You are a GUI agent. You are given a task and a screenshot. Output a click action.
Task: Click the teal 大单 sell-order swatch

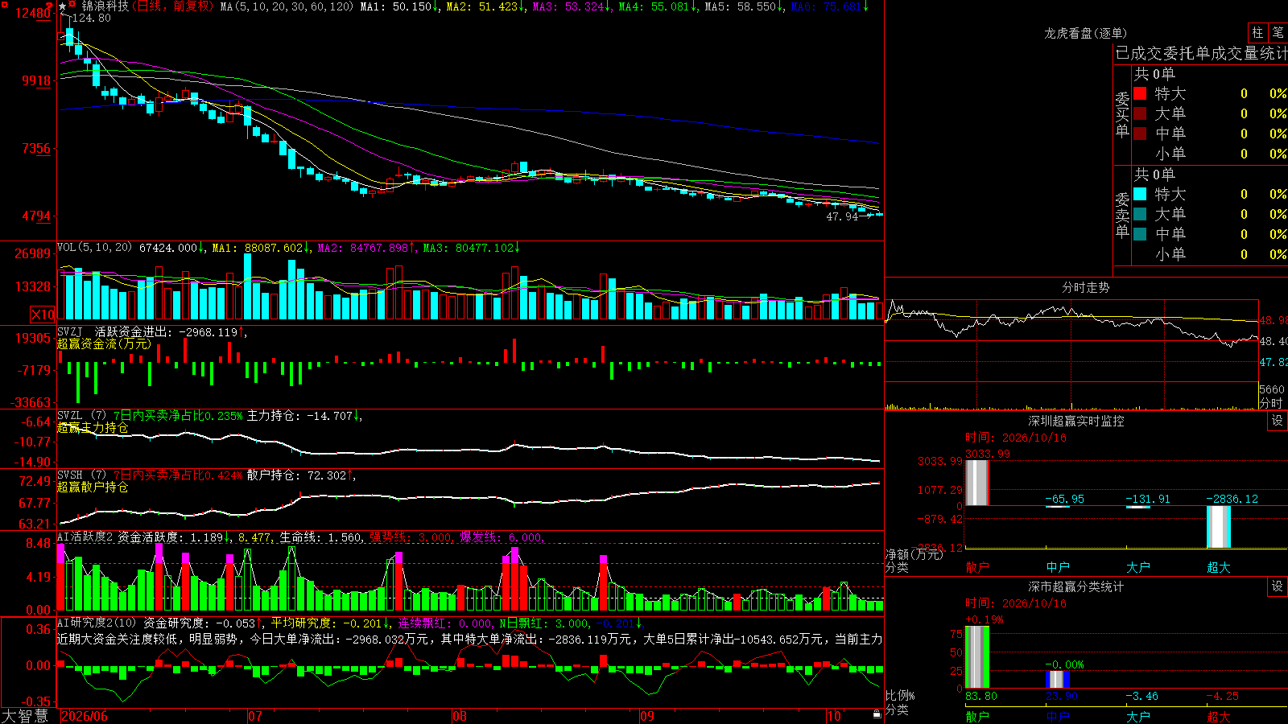click(1140, 214)
